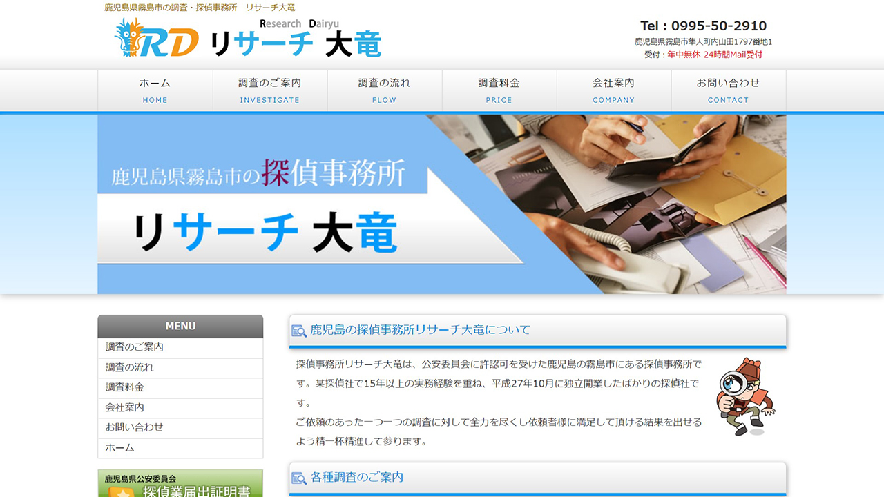The image size is (884, 497).
Task: Open the ホーム HOME navigation tab
Action: coord(155,90)
